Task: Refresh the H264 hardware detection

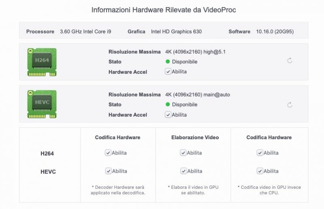Action: pyautogui.click(x=290, y=61)
